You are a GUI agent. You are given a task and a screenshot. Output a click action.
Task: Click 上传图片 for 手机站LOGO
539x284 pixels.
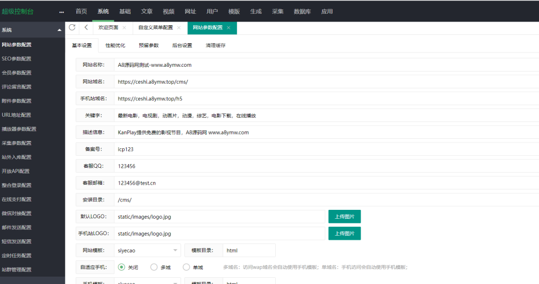344,234
